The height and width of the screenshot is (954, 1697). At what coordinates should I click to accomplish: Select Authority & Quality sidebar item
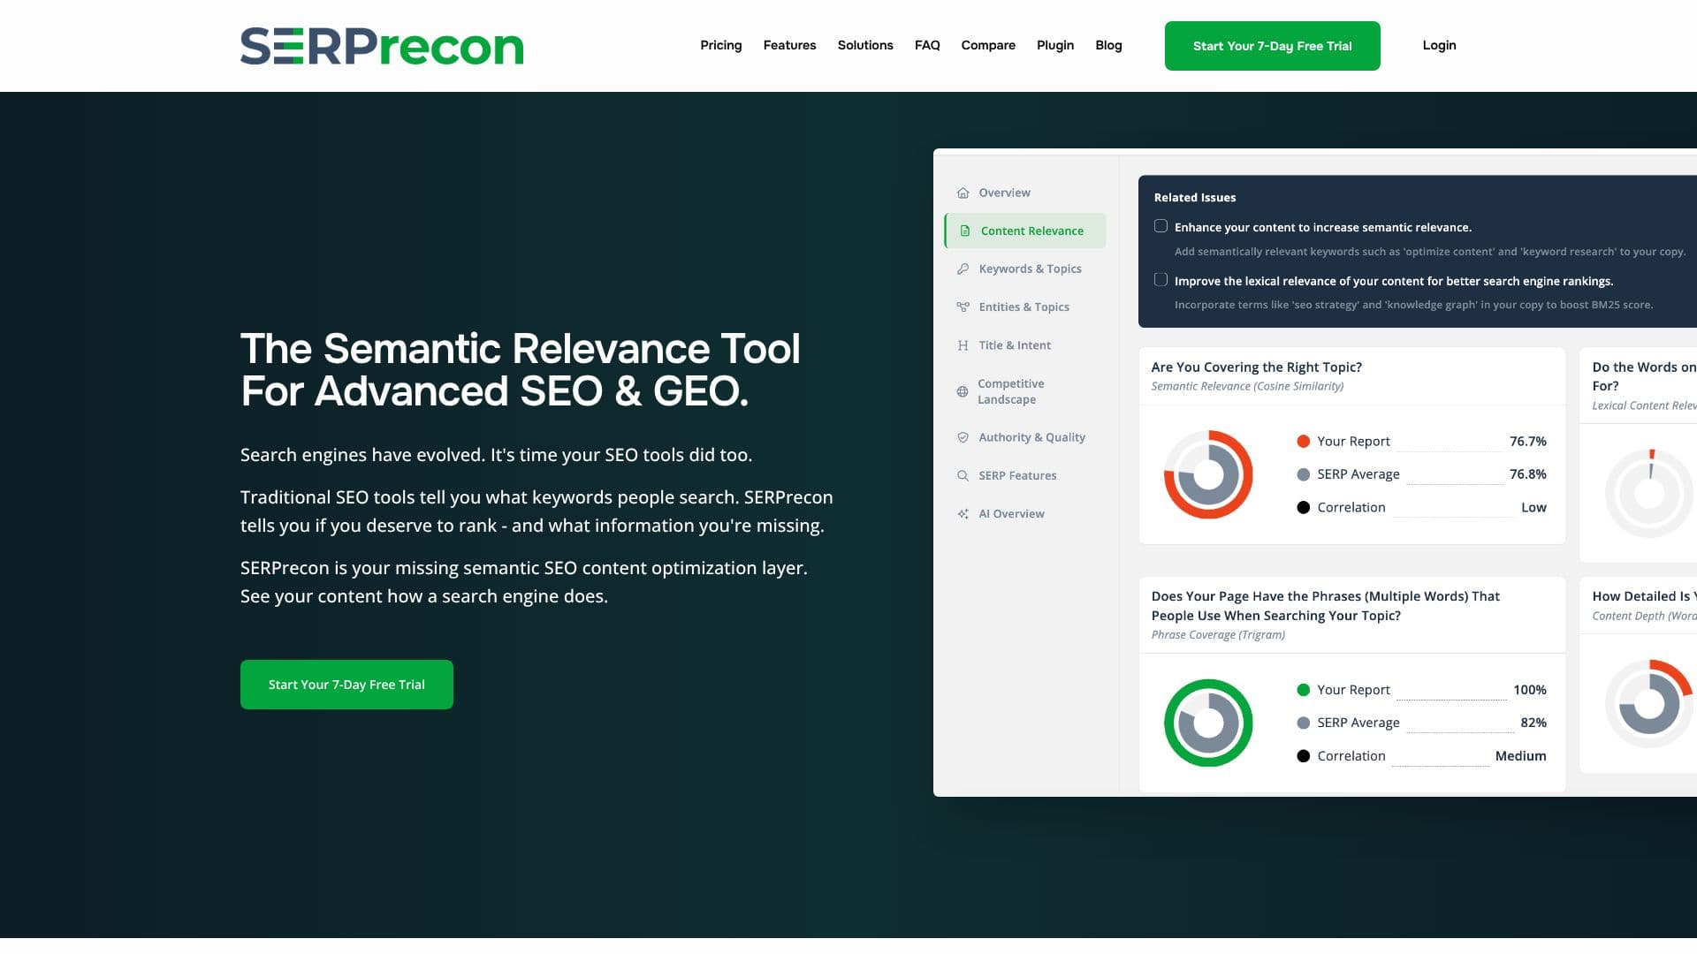click(1025, 437)
